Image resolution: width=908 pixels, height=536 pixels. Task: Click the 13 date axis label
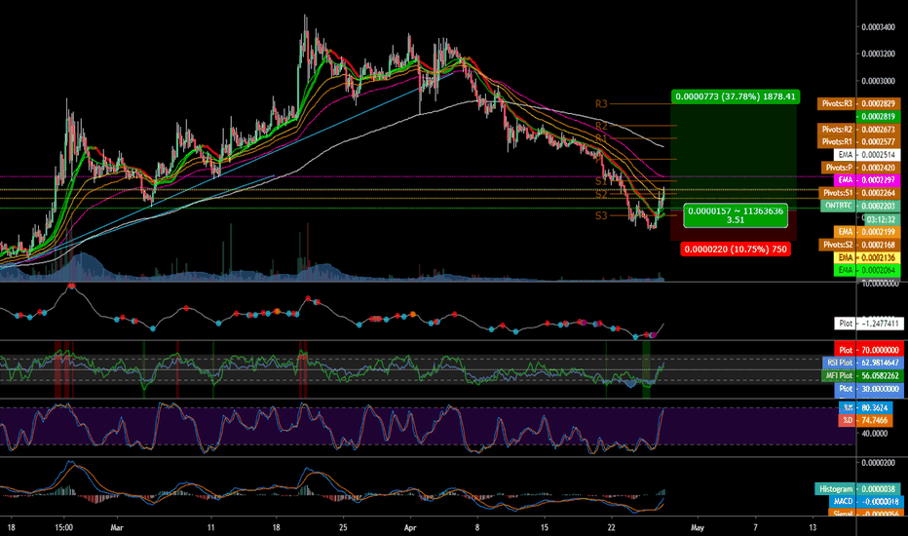tap(813, 527)
